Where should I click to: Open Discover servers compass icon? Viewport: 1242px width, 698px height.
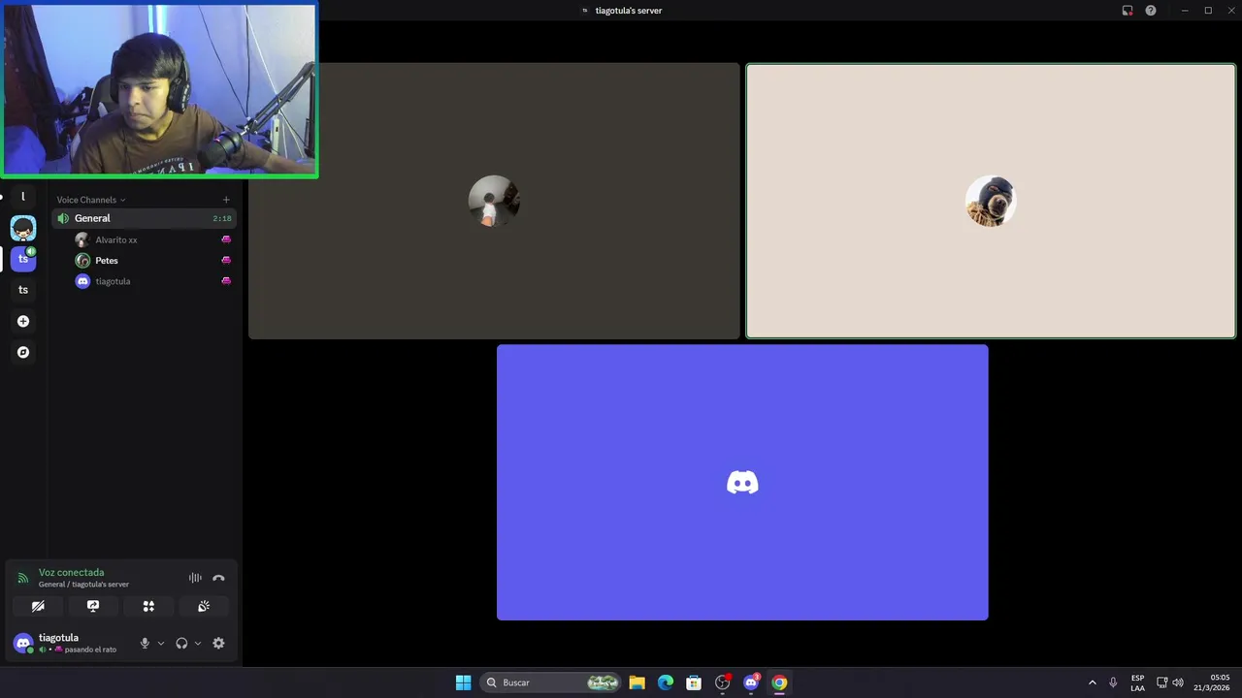tap(23, 352)
